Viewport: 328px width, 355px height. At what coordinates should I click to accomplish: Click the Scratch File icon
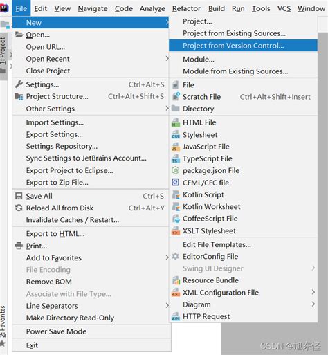point(176,97)
